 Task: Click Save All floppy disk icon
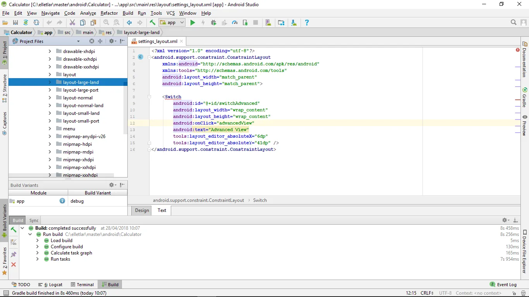[x=15, y=23]
